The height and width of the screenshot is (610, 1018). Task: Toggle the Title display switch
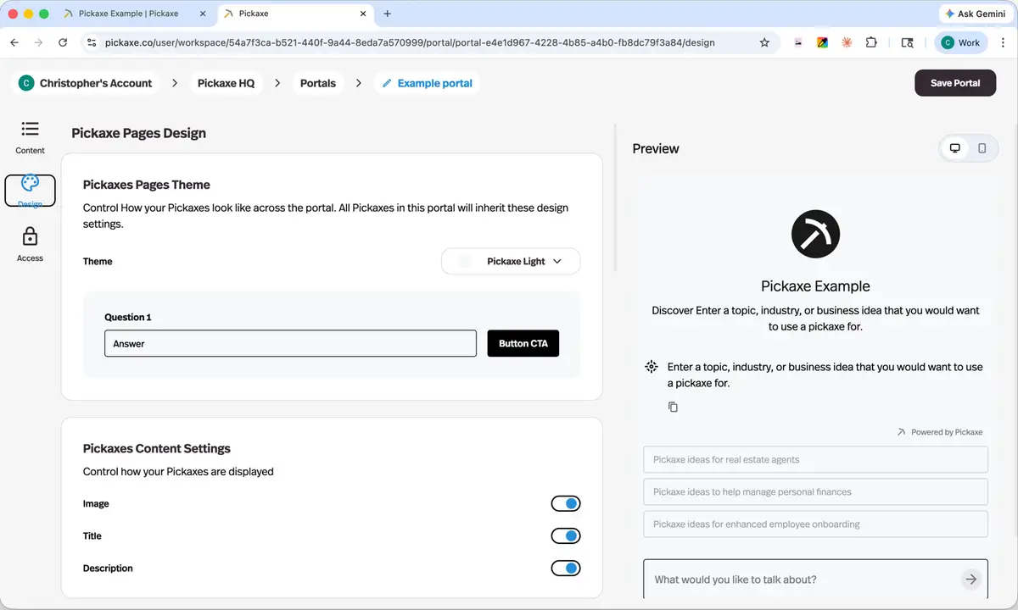pos(566,536)
